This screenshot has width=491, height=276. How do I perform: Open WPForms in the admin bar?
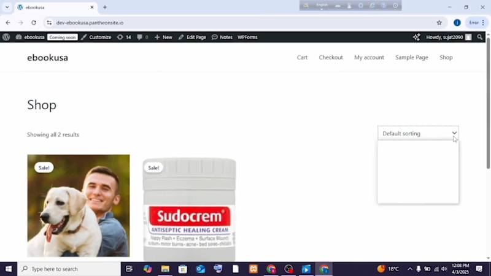tap(247, 37)
